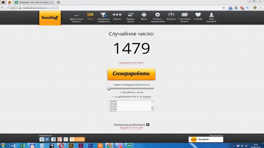
Task: Open 'Приложение во ВКонтакте' link
Action: (x=129, y=125)
